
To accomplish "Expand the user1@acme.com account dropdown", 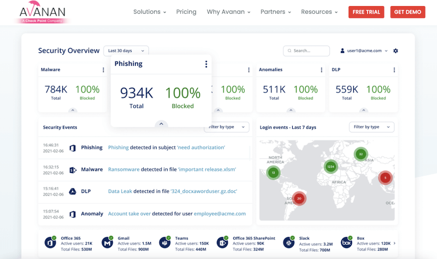I will [x=386, y=51].
